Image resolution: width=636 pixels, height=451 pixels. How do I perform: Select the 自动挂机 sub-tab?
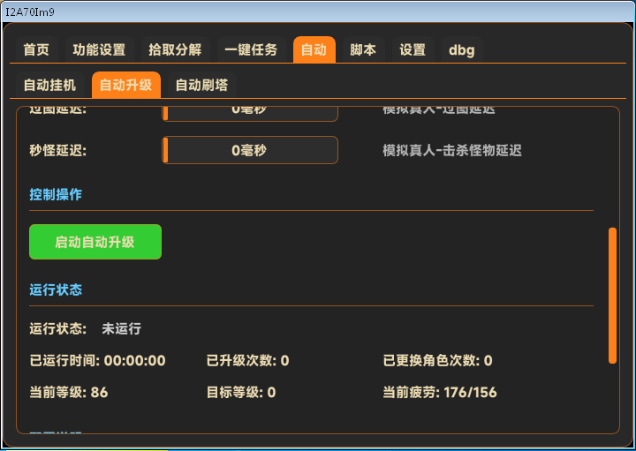(49, 86)
